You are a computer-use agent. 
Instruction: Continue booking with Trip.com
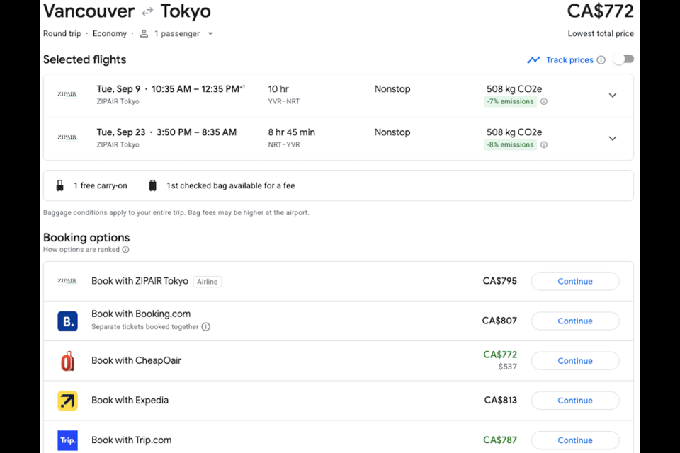575,440
